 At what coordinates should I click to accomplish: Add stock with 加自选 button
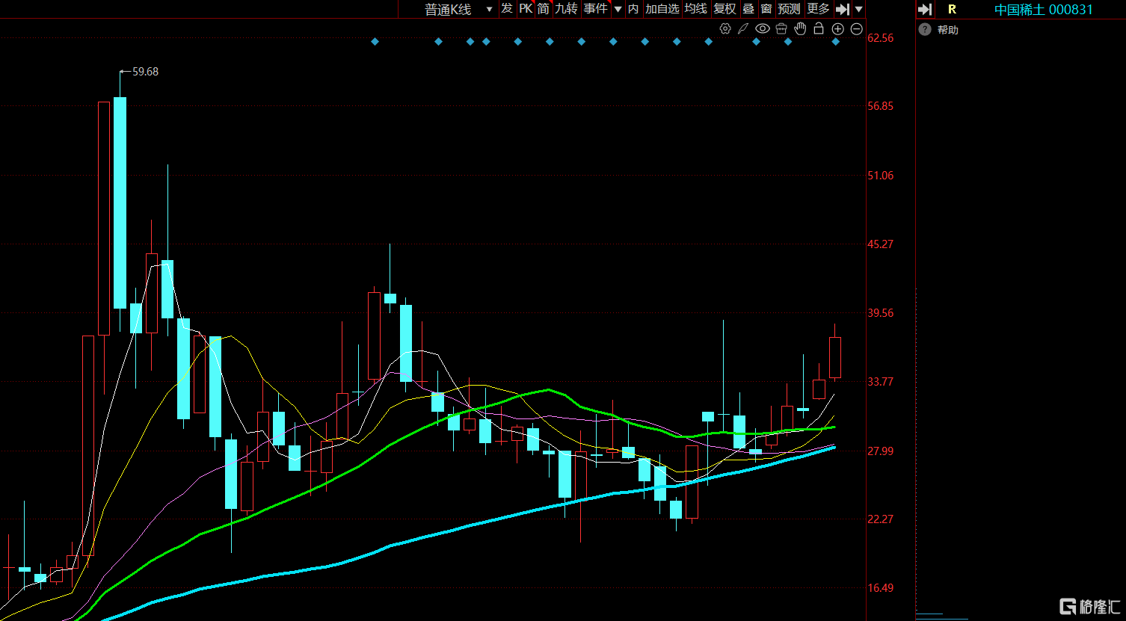point(662,9)
